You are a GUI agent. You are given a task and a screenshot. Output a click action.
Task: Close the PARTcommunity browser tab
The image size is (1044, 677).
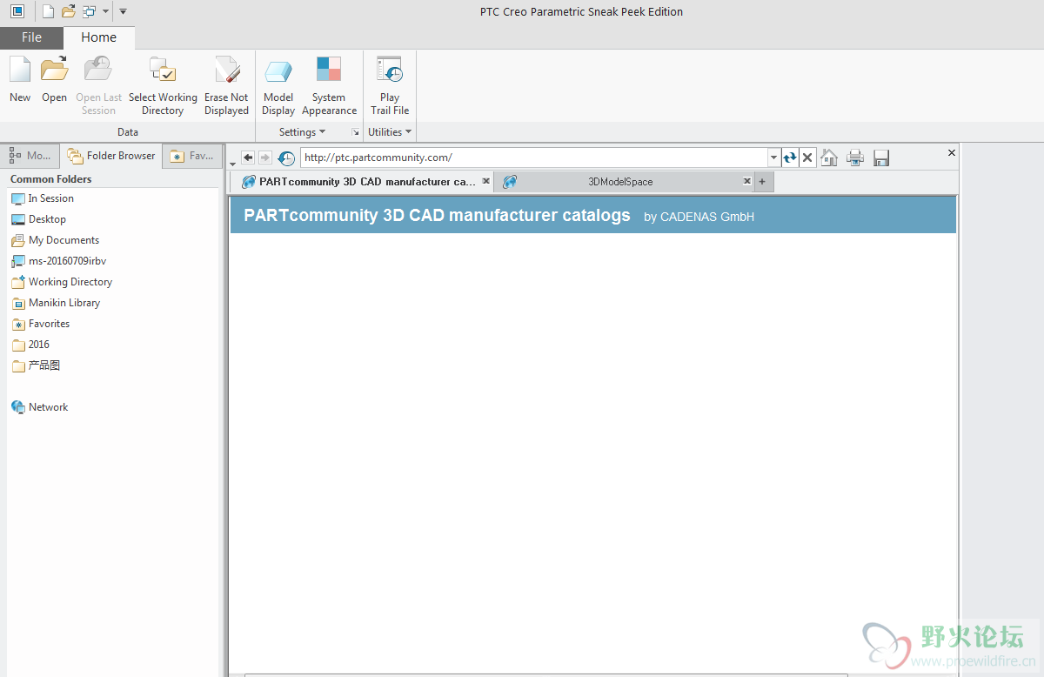486,181
